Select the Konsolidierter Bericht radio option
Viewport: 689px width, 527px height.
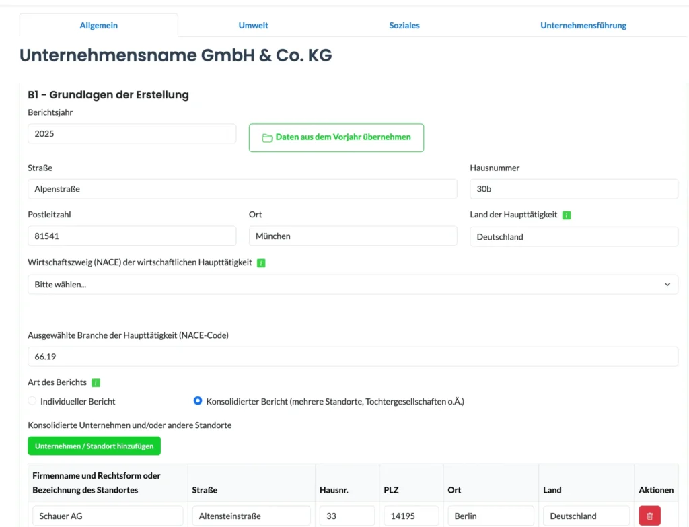click(x=198, y=401)
